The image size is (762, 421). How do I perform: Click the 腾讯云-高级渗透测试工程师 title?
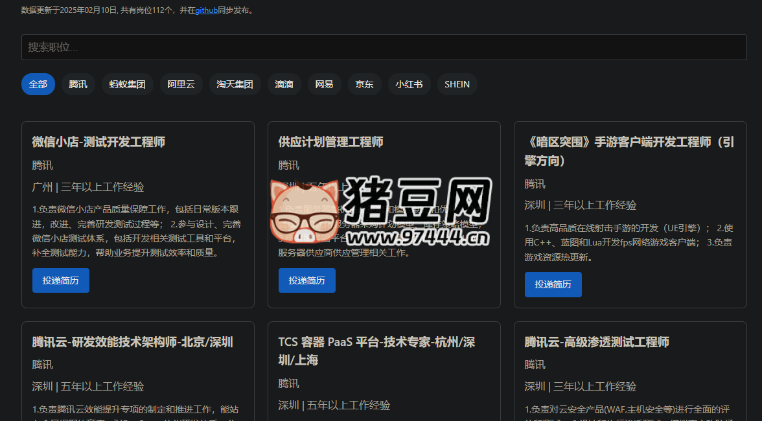597,342
